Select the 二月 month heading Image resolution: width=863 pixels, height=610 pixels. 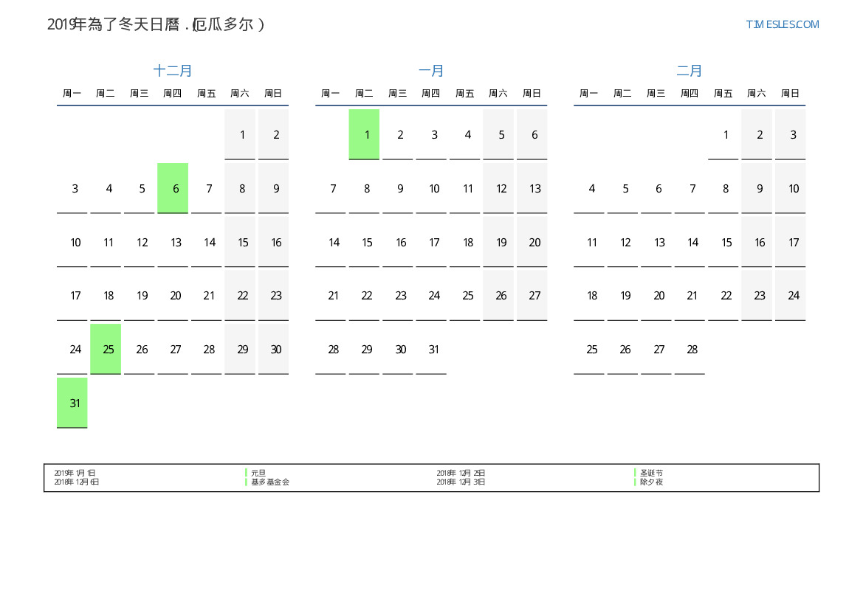click(690, 71)
